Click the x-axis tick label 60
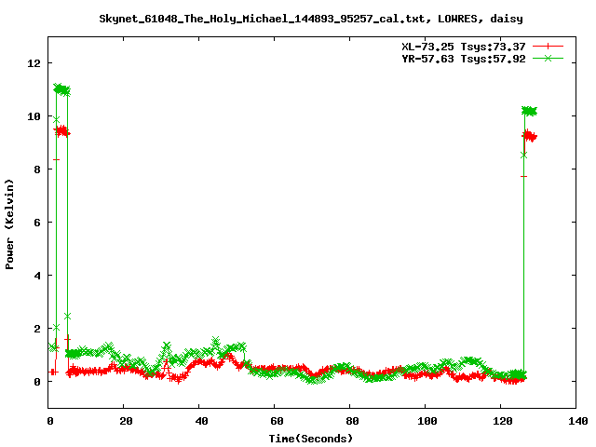The image size is (596, 447). [x=275, y=421]
